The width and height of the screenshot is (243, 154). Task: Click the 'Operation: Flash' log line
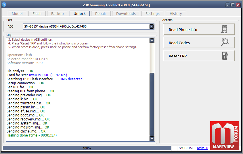click(x=19, y=55)
